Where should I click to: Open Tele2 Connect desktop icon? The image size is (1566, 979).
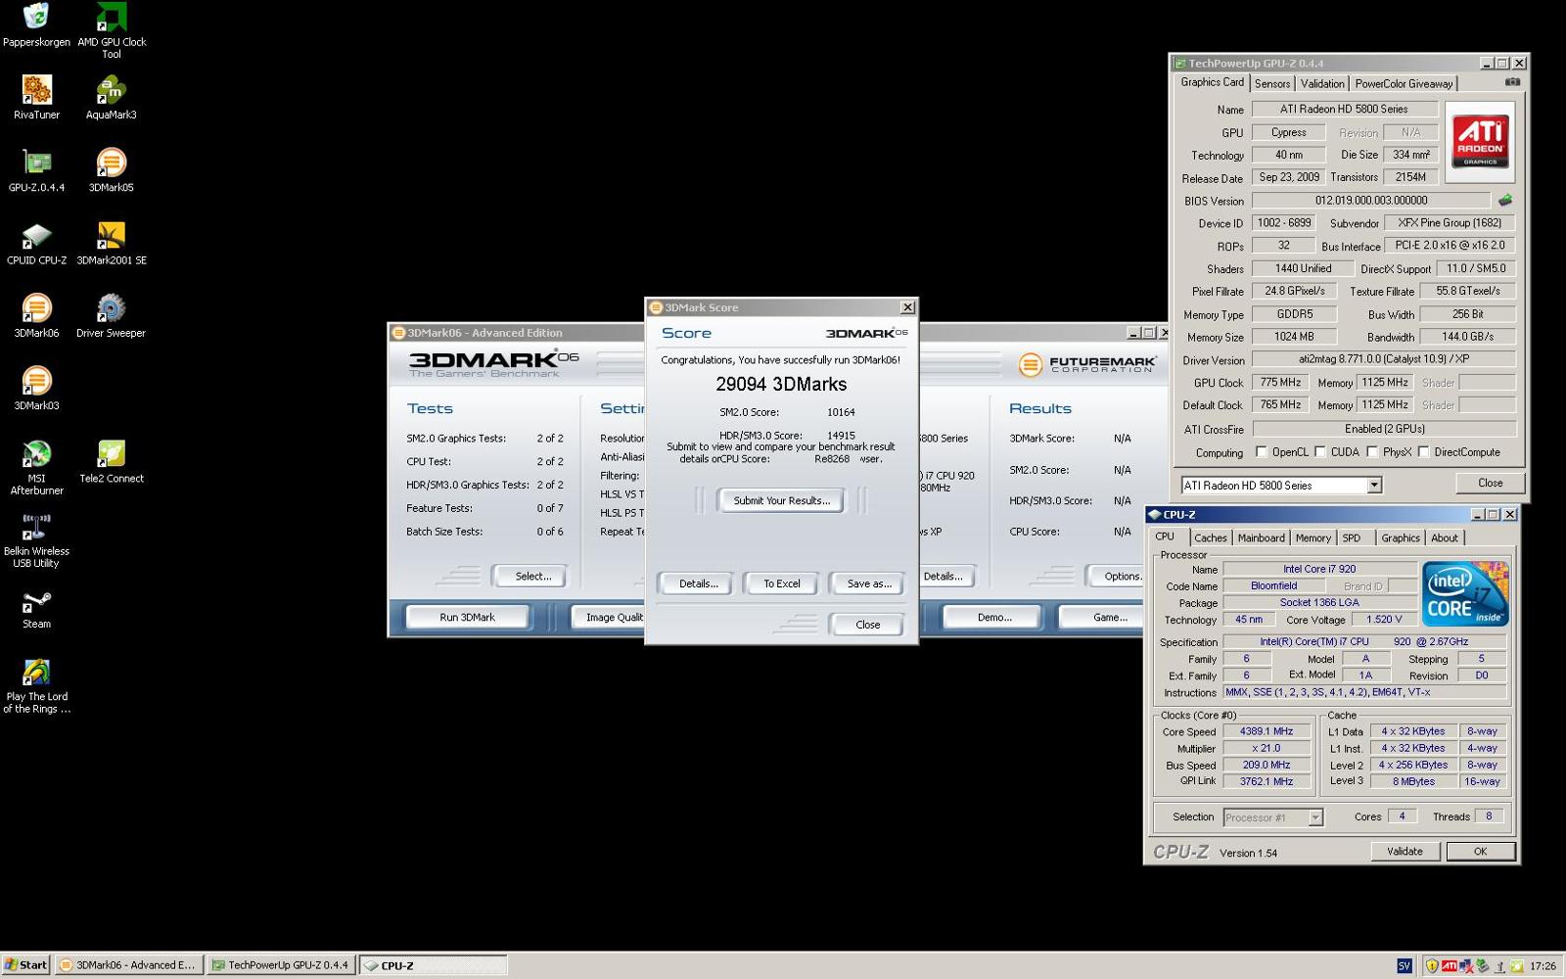(112, 462)
